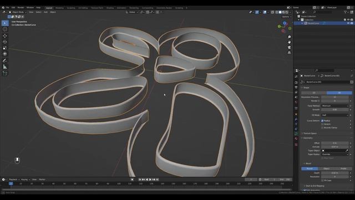Click the viewport pan hand icon

coord(289,42)
